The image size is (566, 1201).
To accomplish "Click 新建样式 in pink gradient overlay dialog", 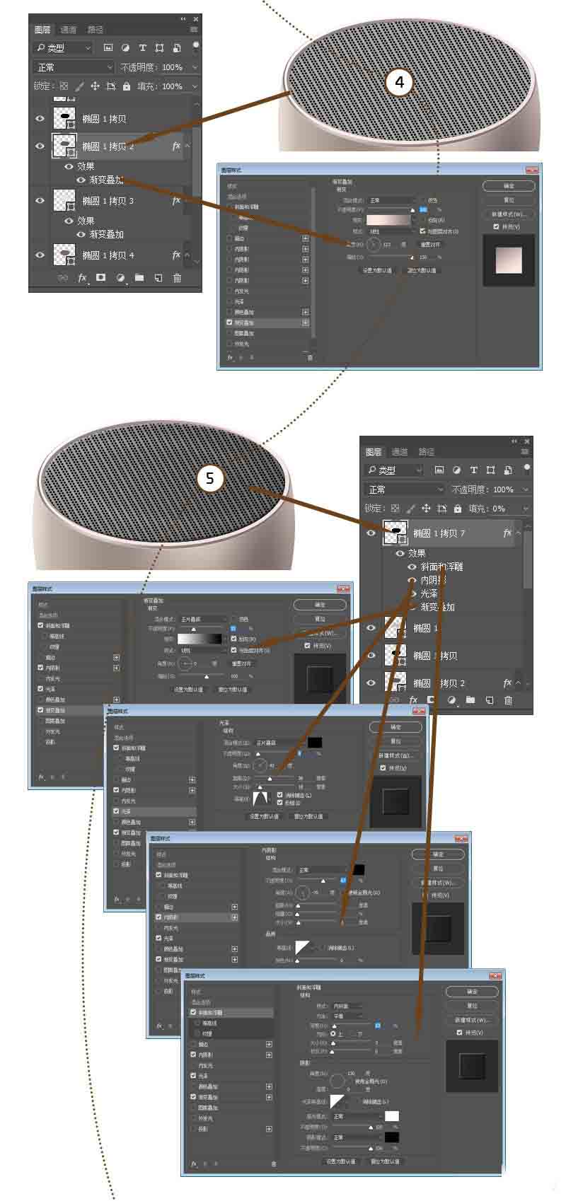I will [509, 214].
